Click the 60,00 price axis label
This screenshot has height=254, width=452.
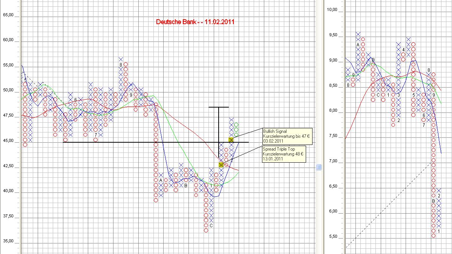8,40
